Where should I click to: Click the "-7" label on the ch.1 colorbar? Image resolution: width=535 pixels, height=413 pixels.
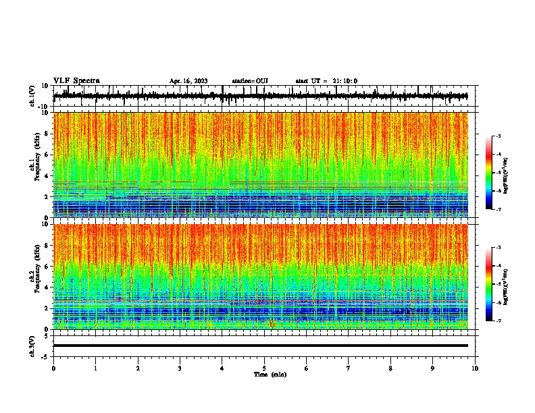click(499, 209)
